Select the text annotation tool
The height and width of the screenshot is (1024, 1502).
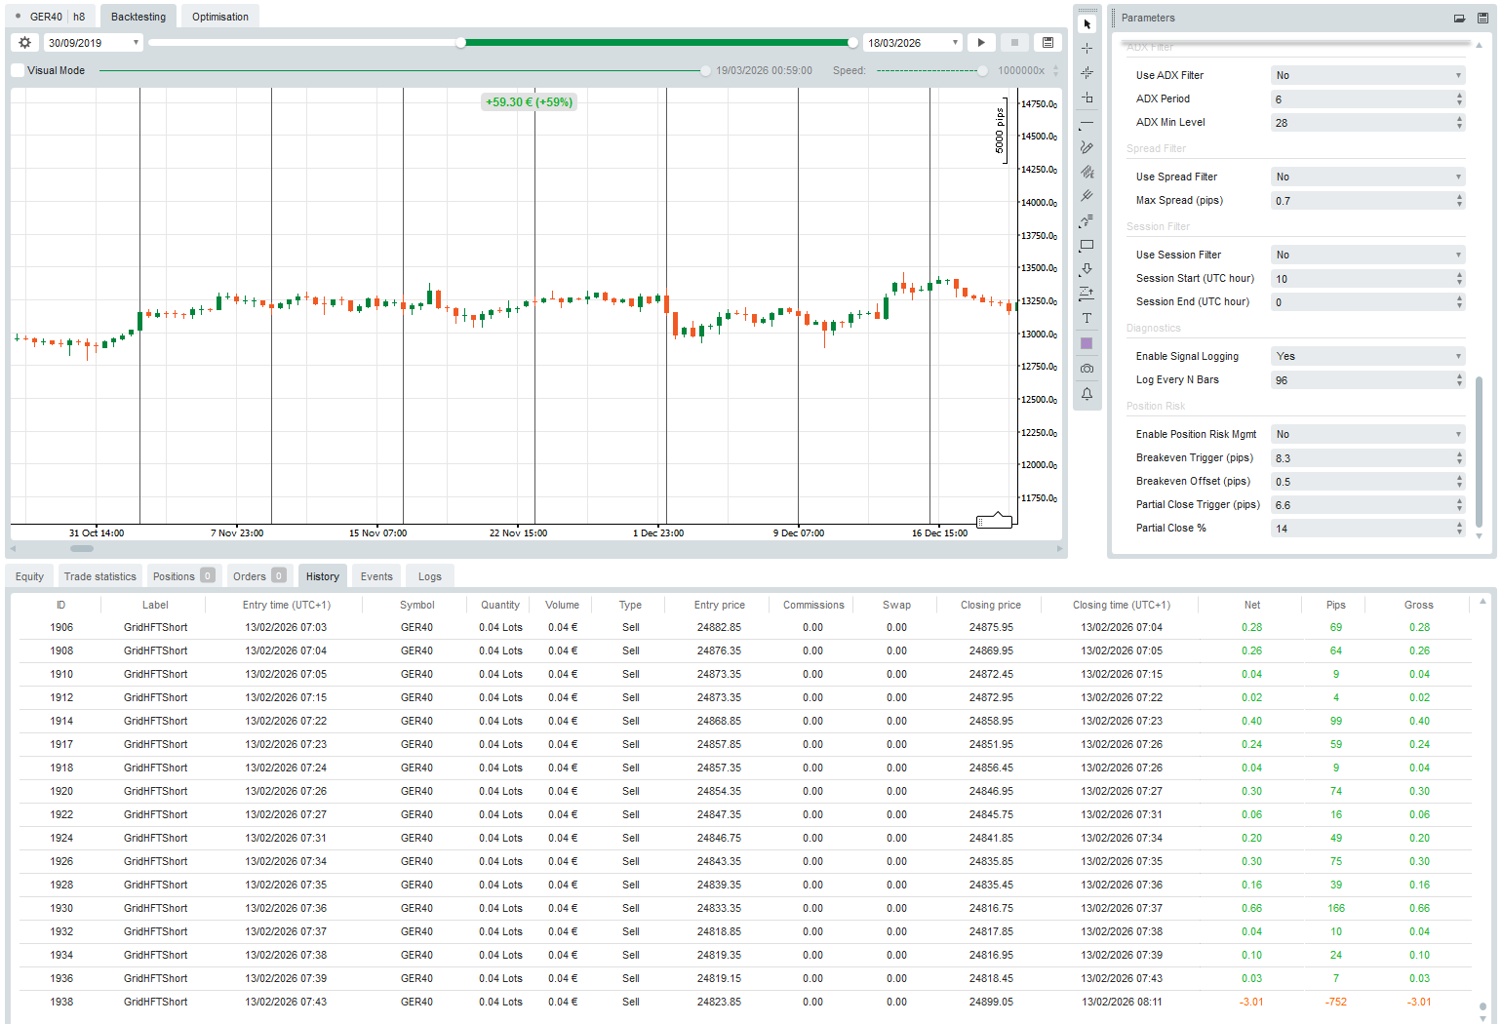1087,318
